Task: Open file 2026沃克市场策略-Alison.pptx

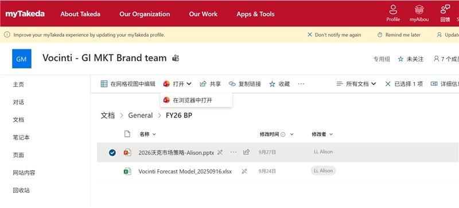Action: [176, 152]
